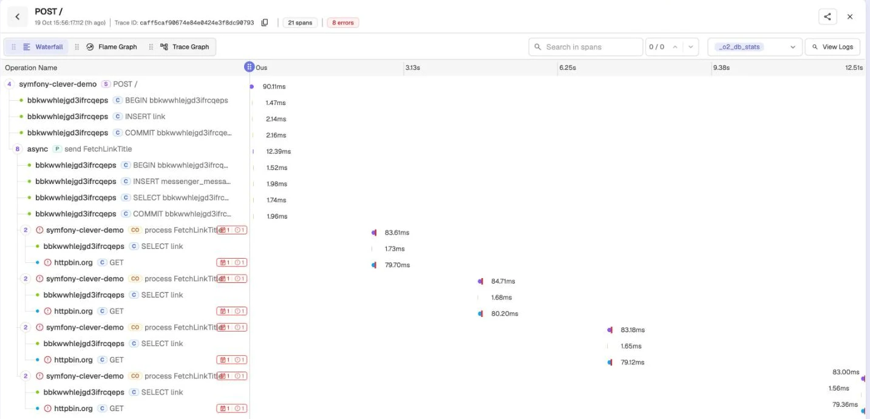The height and width of the screenshot is (419, 870).
Task: Collapse process FetchLinkTitle span lasting 83.61ms
Action: tap(25, 230)
